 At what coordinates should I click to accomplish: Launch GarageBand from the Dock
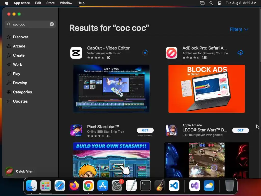(160, 186)
